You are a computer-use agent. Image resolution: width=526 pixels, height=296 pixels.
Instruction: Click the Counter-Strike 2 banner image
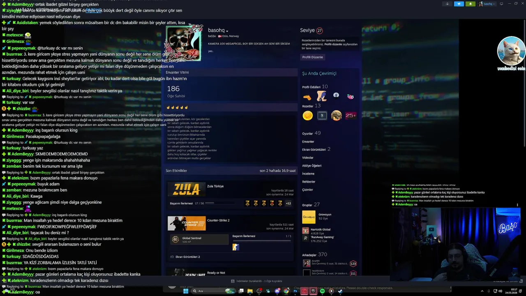pyautogui.click(x=187, y=223)
